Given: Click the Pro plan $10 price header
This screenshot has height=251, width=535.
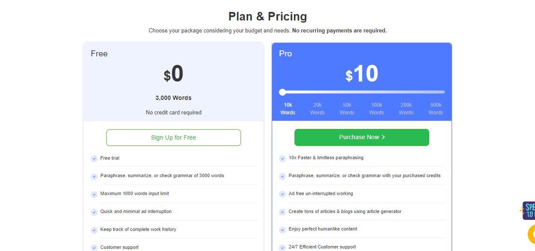Looking at the screenshot, I should (362, 74).
